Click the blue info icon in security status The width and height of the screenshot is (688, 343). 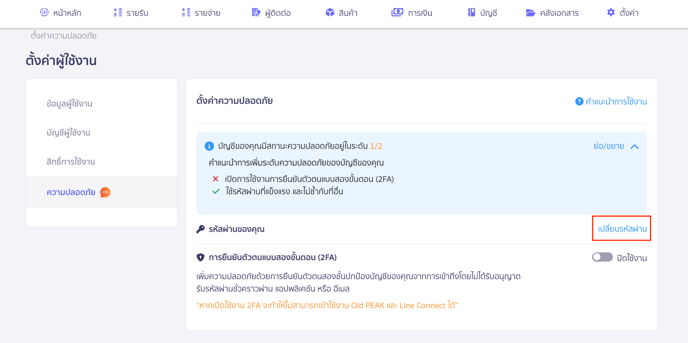click(x=209, y=146)
